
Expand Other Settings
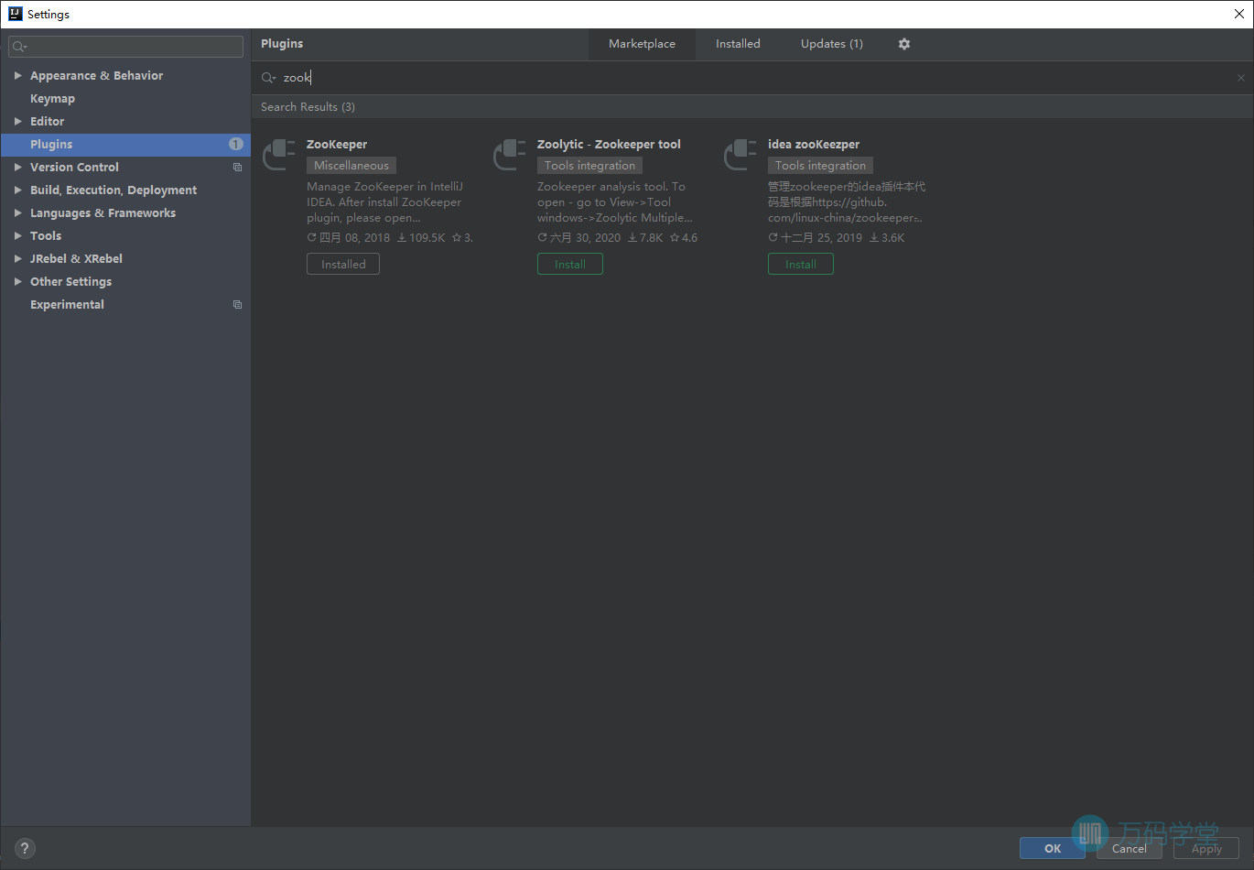17,281
